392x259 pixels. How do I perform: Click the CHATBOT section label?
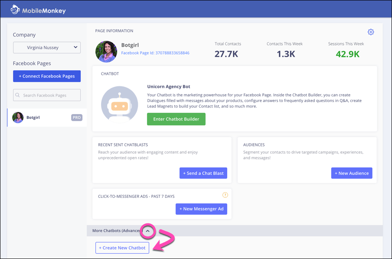pos(110,74)
